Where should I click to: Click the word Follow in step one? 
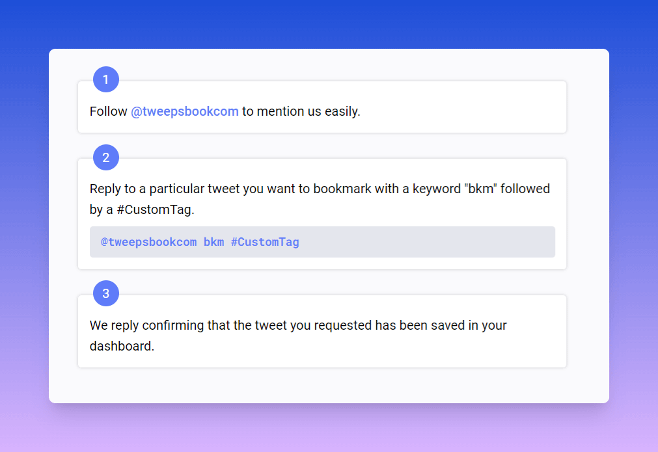108,111
